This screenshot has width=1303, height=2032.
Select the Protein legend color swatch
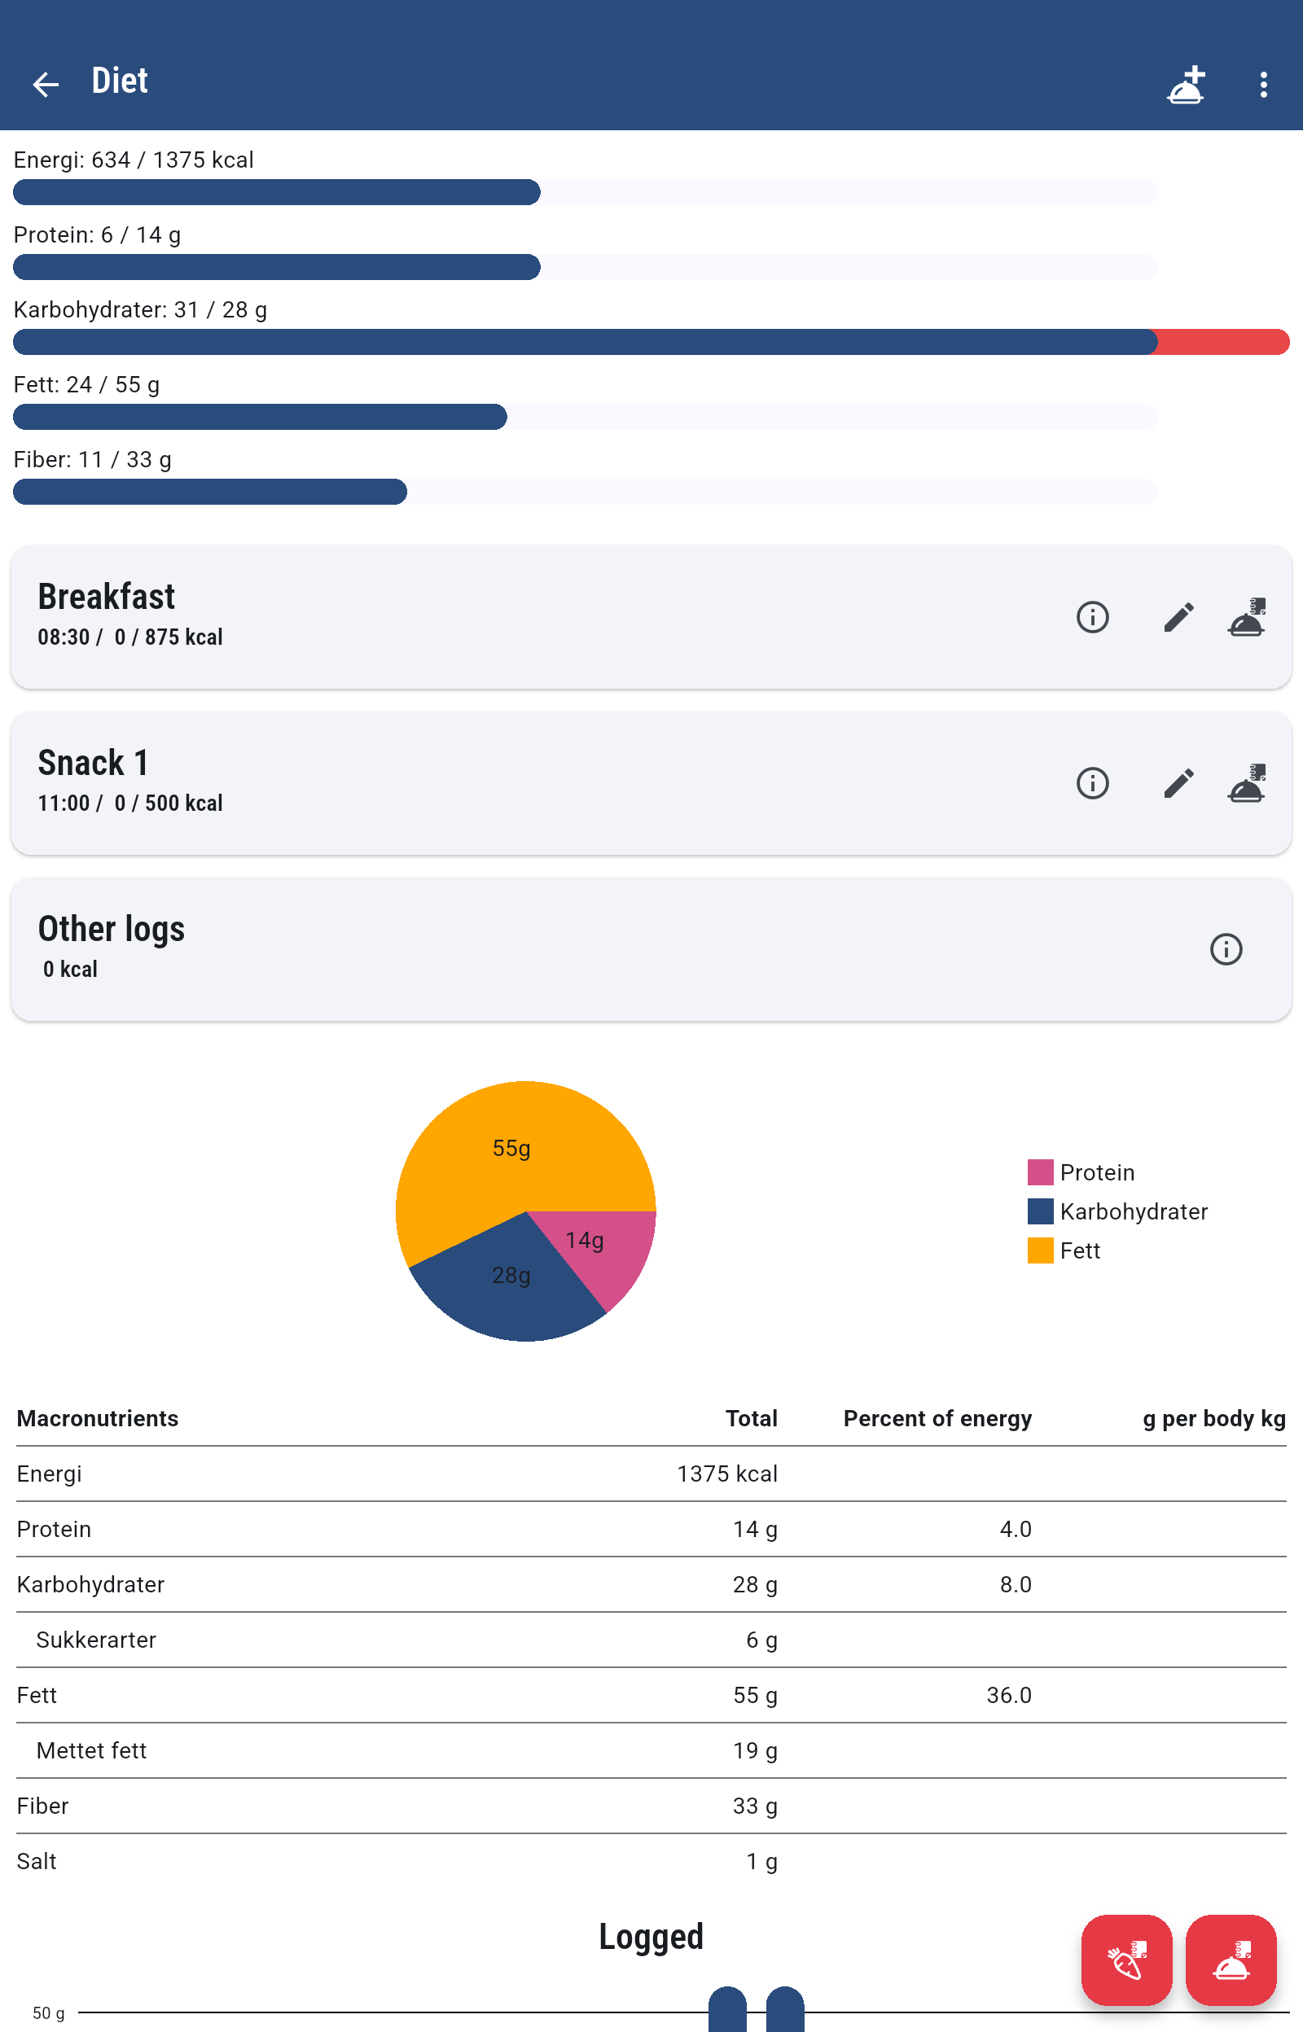[x=1040, y=1172]
